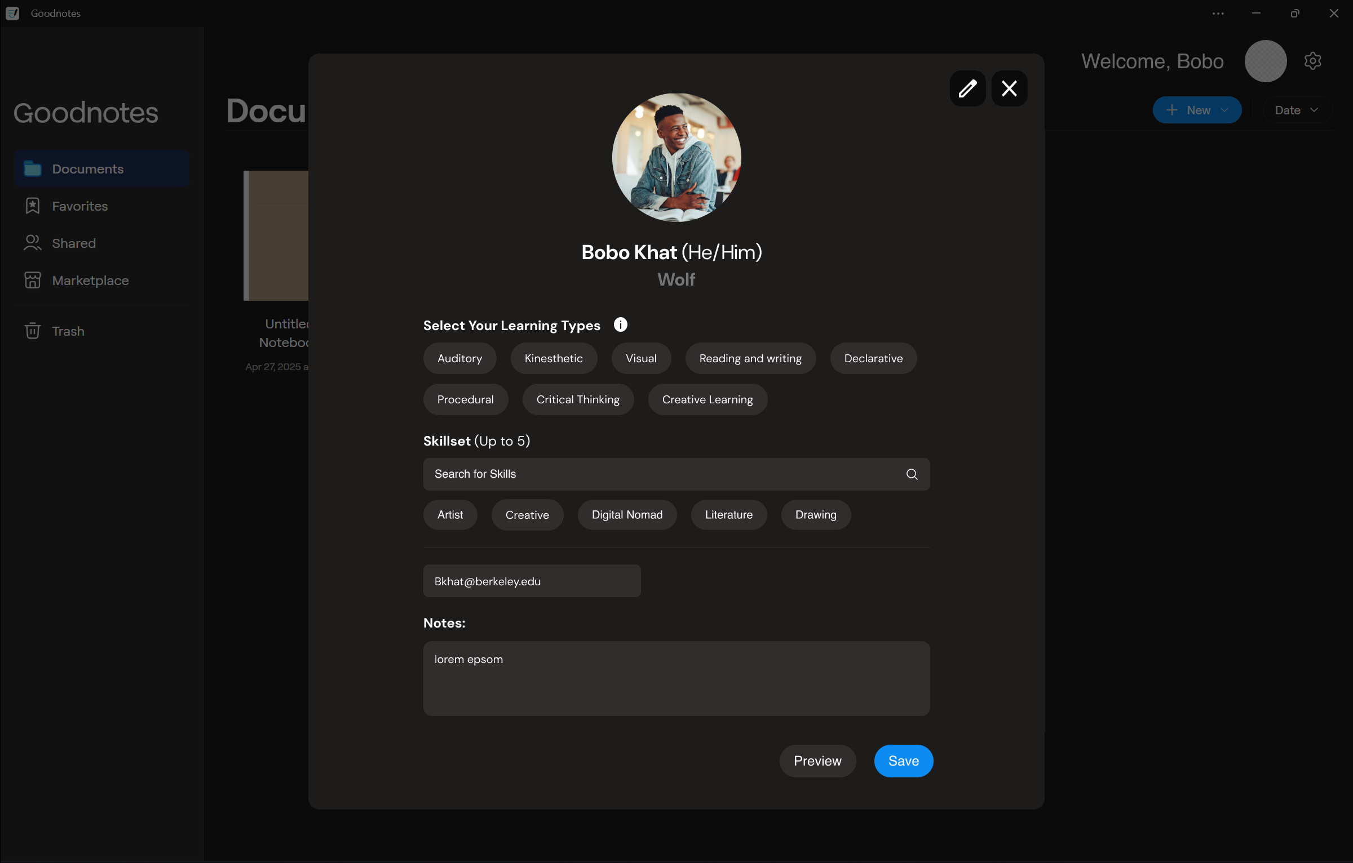Click the Marketplace store icon

[x=33, y=280]
